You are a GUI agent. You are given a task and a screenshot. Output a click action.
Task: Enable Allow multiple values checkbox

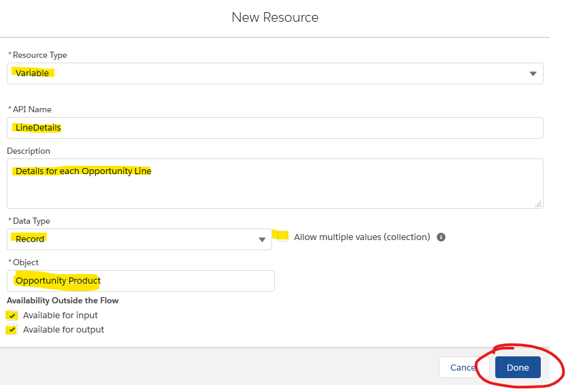point(283,236)
